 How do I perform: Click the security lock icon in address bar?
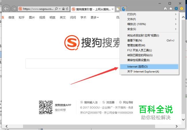(64, 9)
